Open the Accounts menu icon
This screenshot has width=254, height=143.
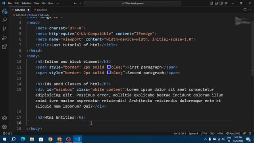4,118
